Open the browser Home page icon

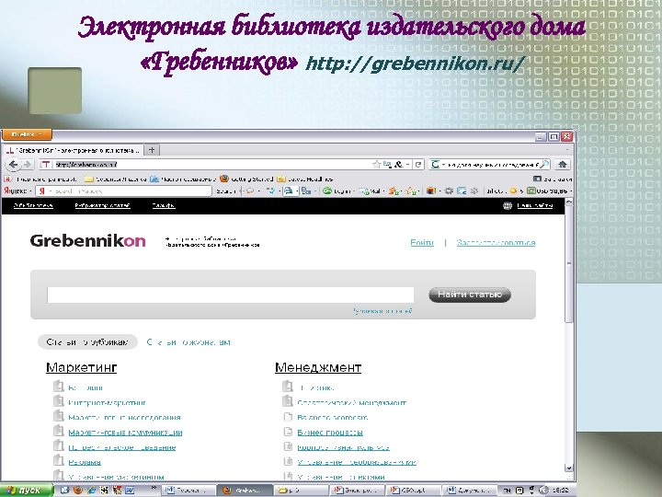pyautogui.click(x=562, y=165)
